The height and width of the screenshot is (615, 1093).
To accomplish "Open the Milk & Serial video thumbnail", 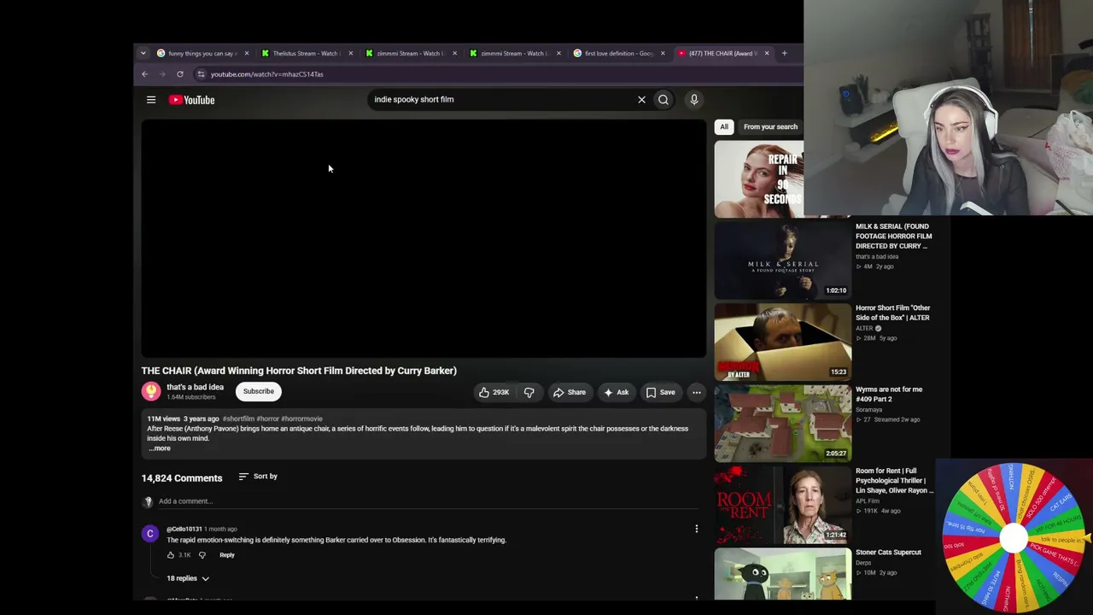I will pyautogui.click(x=783, y=260).
